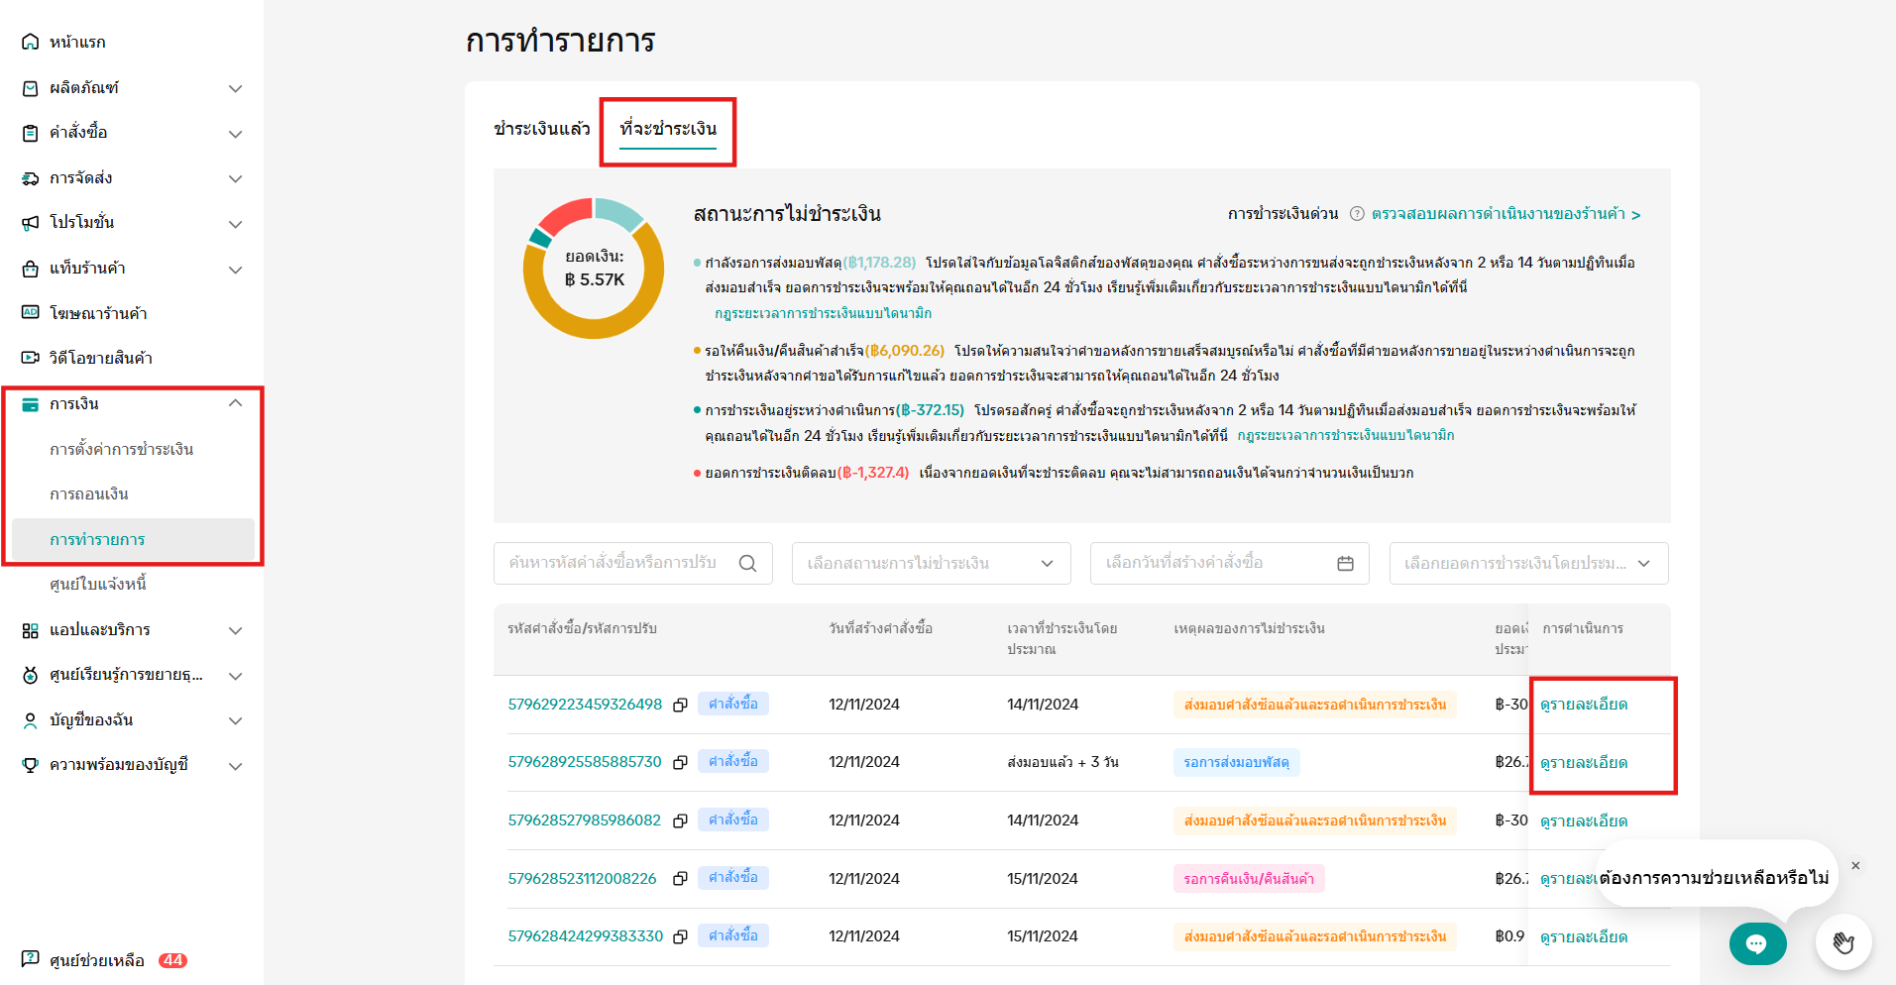1896x985 pixels.
Task: Open the estimated payment amount dropdown
Action: 1527,563
